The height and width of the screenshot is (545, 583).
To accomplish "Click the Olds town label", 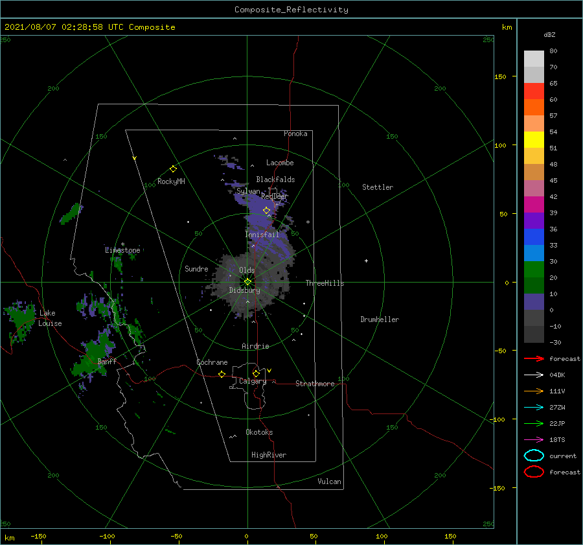I will coord(247,270).
